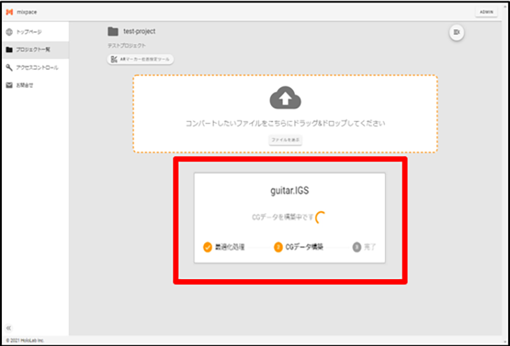The width and height of the screenshot is (510, 346).
Task: Click the 完了 step three indicator
Action: pos(357,247)
